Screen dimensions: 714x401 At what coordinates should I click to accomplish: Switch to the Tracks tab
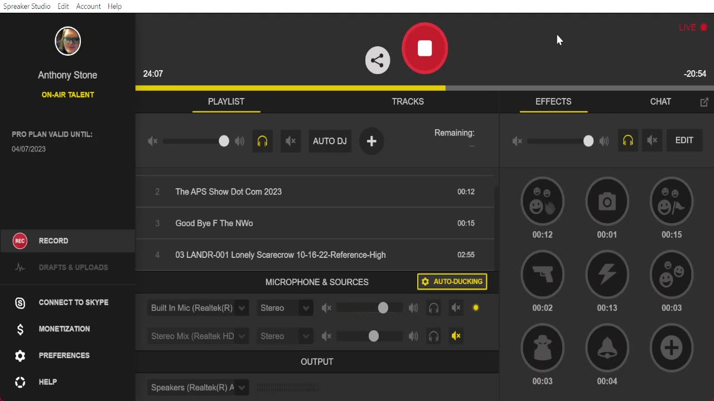[408, 101]
